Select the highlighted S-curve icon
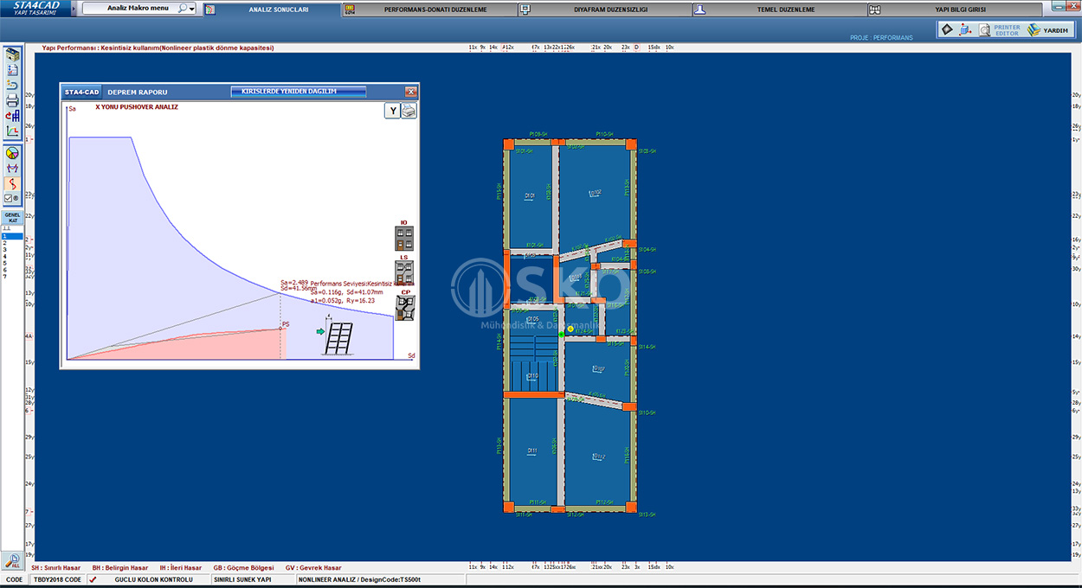 pyautogui.click(x=12, y=183)
